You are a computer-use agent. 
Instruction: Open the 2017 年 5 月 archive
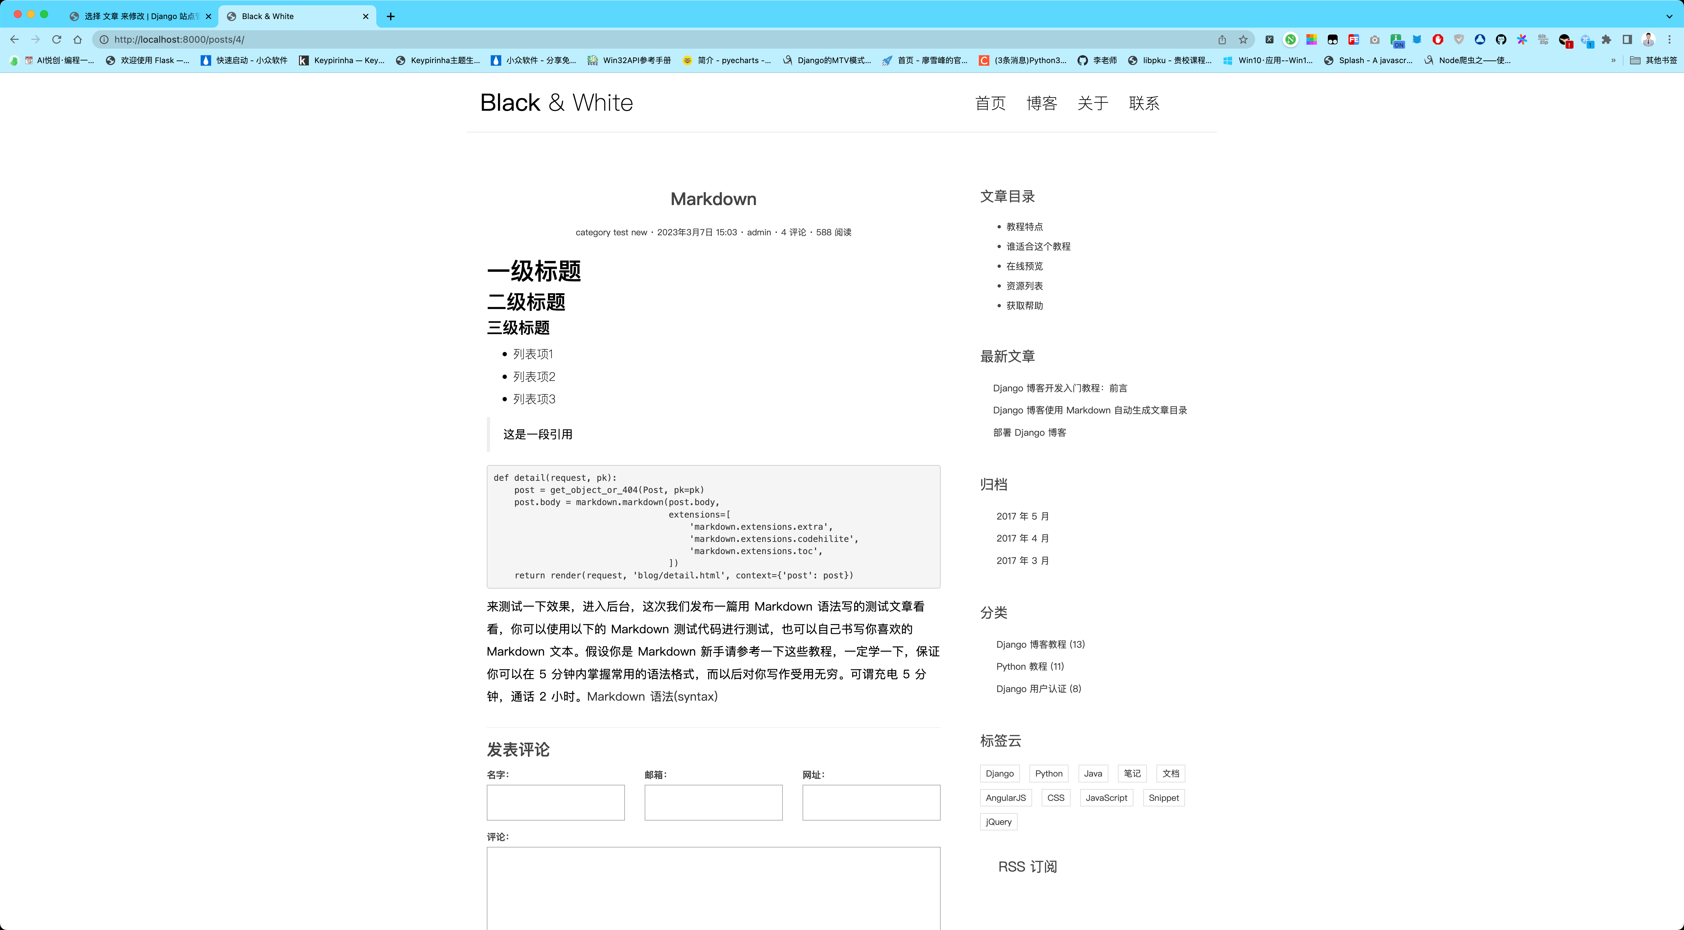[1023, 516]
